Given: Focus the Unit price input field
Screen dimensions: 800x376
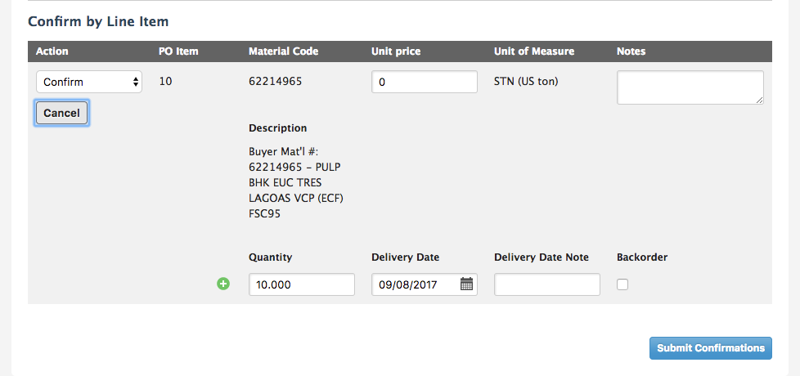Looking at the screenshot, I should click(x=425, y=82).
